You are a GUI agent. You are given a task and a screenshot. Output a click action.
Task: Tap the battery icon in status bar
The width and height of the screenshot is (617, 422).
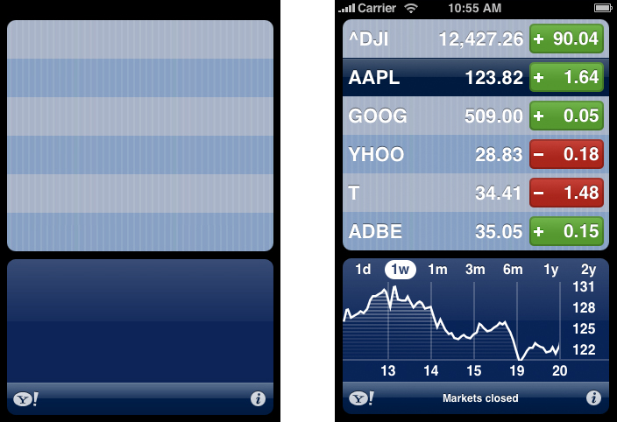click(602, 8)
